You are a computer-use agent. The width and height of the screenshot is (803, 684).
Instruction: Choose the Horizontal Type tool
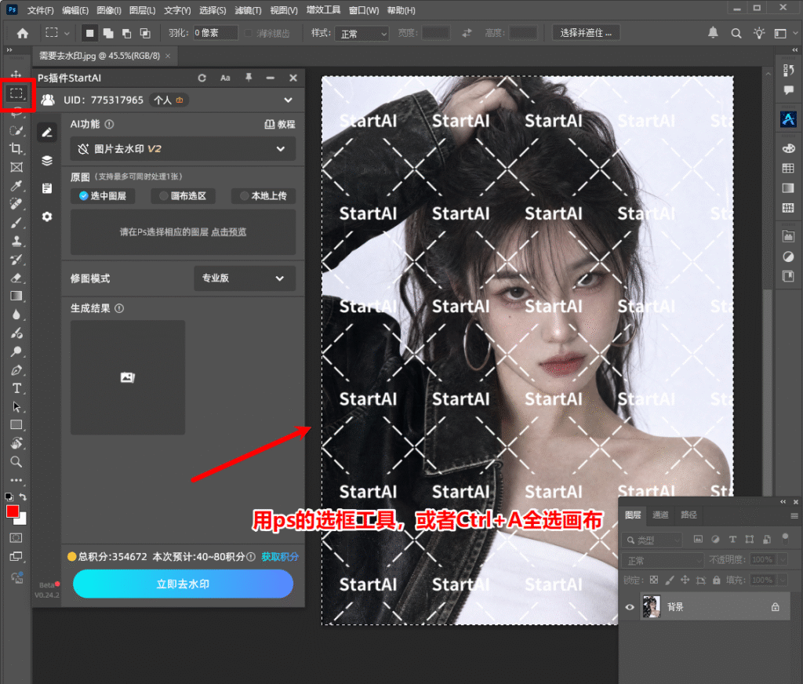tap(16, 388)
